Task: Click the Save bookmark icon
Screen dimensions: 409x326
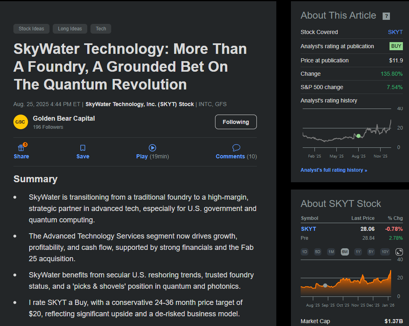Action: [x=83, y=148]
